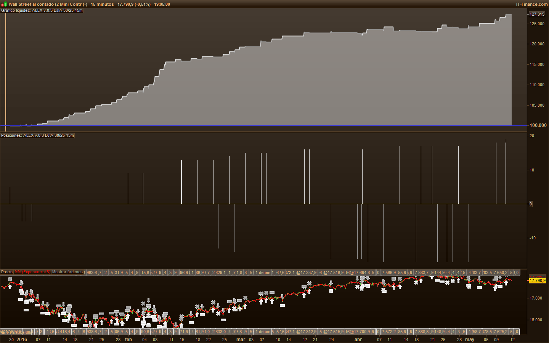Click the X marker below price near 24 March

pos(331,291)
